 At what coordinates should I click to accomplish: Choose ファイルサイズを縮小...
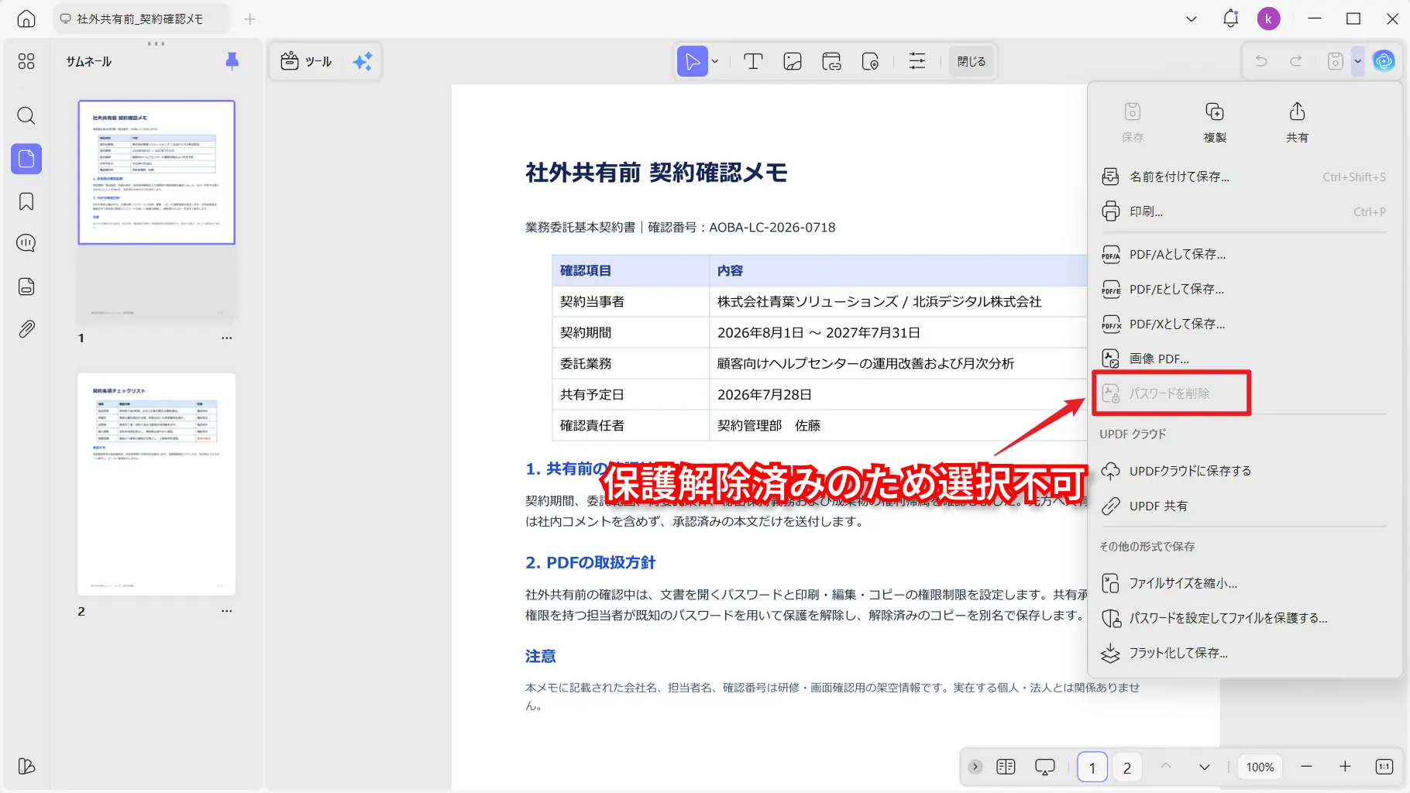pos(1244,583)
